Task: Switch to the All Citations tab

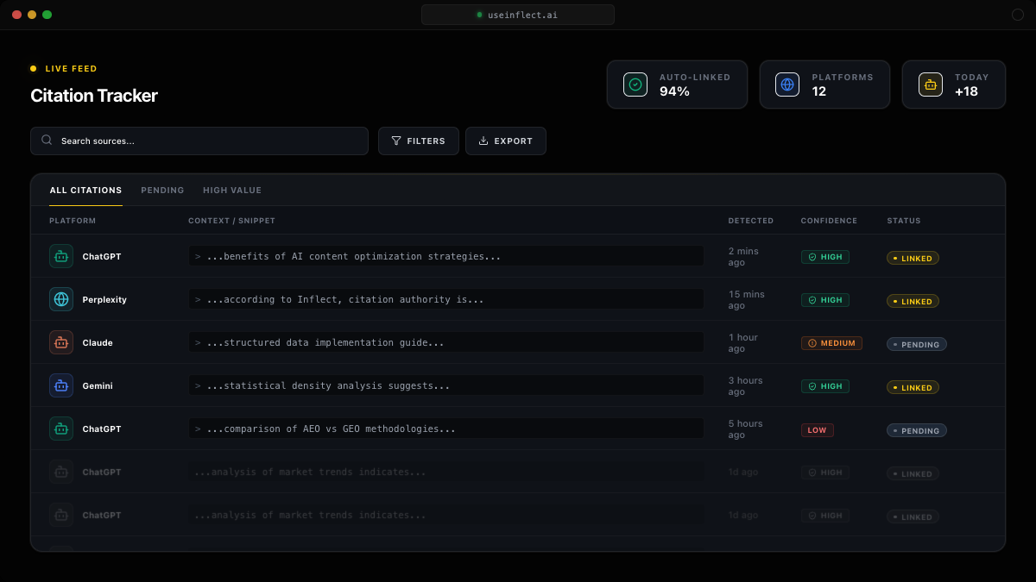Action: coord(85,191)
